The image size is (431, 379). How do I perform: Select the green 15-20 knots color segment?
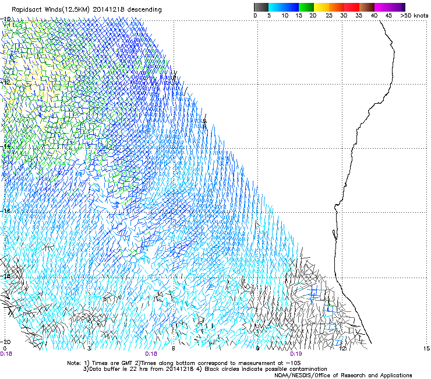click(306, 7)
